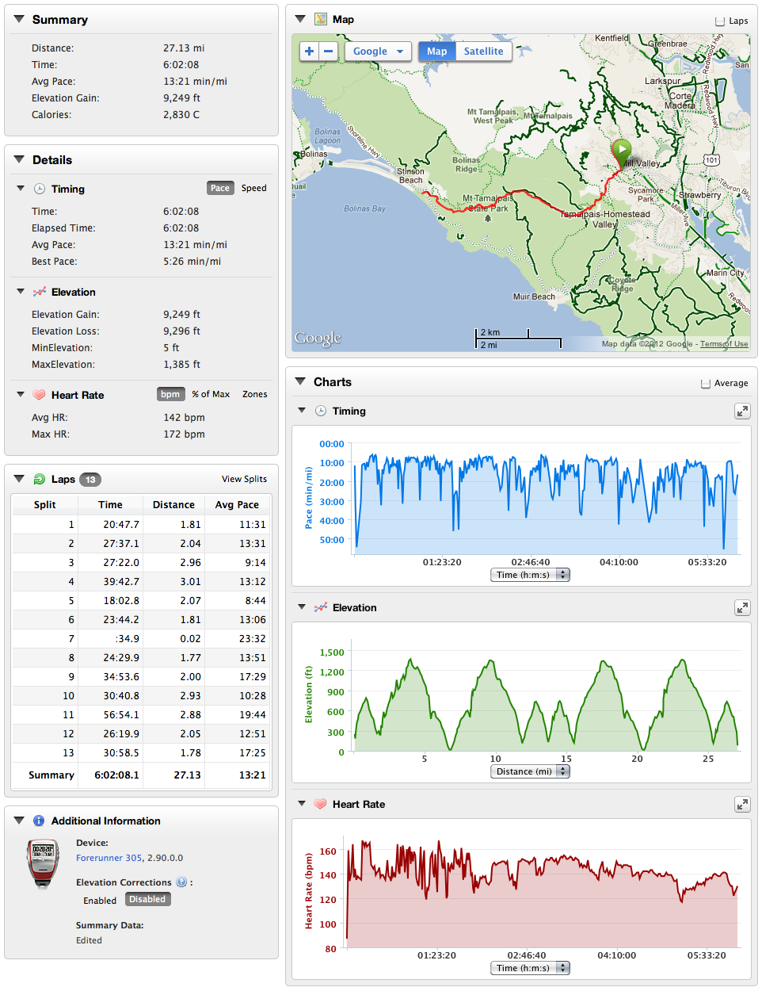Open the Time (h:m:s) dropdown under Timing chart
Viewport: 762px width, 991px height.
tap(530, 574)
